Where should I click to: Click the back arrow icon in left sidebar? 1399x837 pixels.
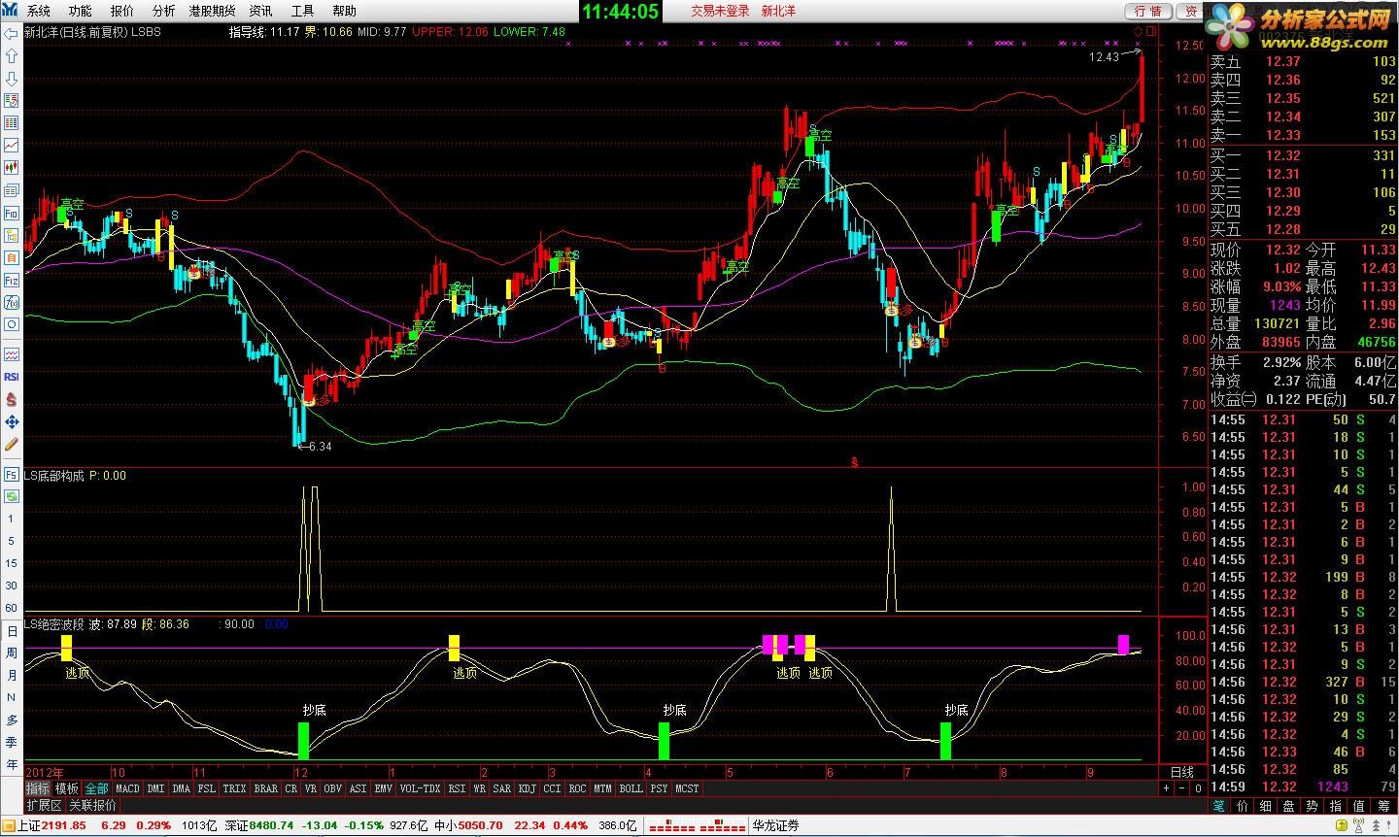[x=12, y=32]
